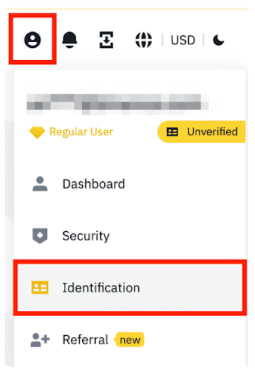The image size is (255, 377).
Task: Toggle dark mode moon icon
Action: tap(218, 40)
